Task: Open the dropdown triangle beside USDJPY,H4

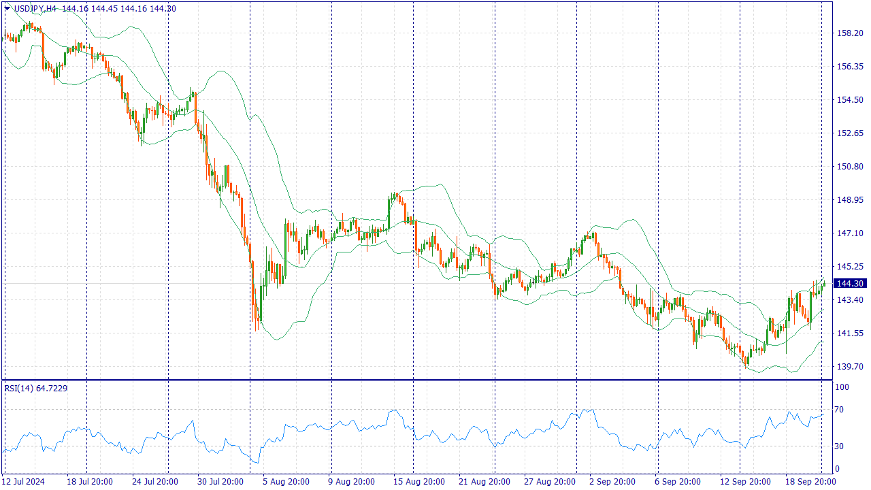Action: click(7, 8)
